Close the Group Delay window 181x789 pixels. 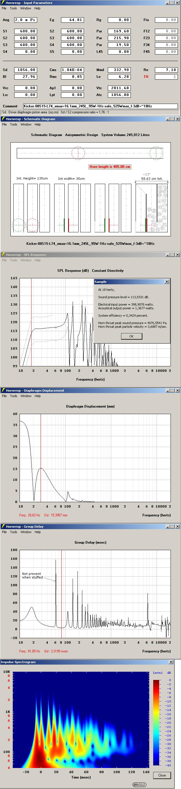[x=177, y=527]
